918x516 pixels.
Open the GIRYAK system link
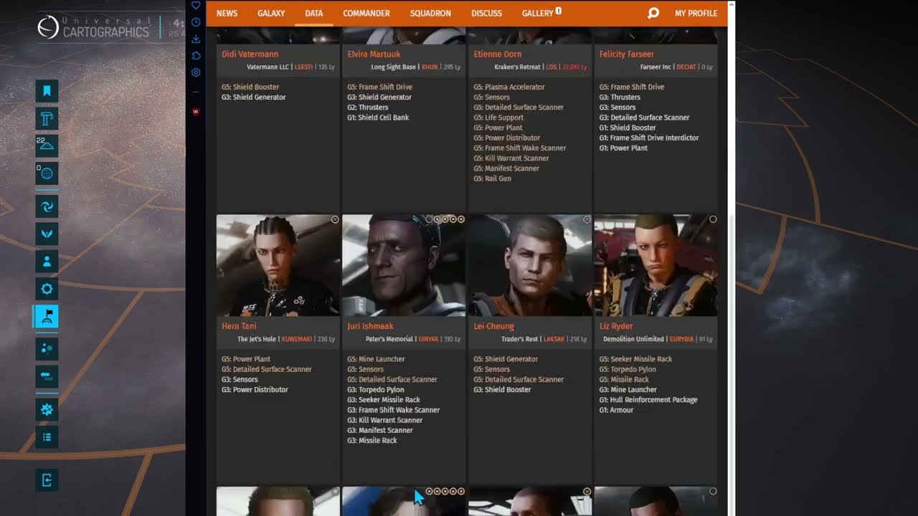pos(428,339)
